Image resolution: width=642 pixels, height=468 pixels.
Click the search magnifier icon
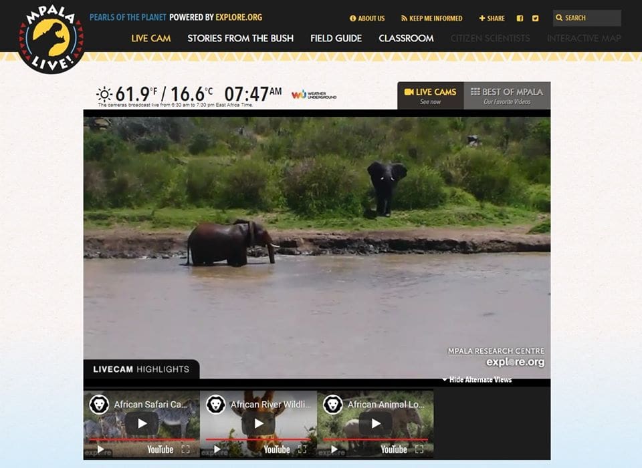pyautogui.click(x=559, y=18)
